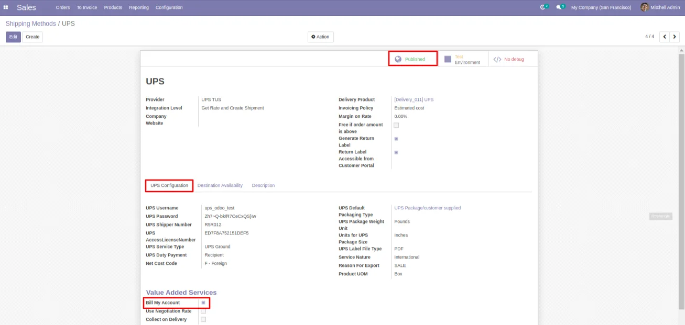Click the 4 / 4 pager counter
The image size is (685, 325).
coord(649,37)
